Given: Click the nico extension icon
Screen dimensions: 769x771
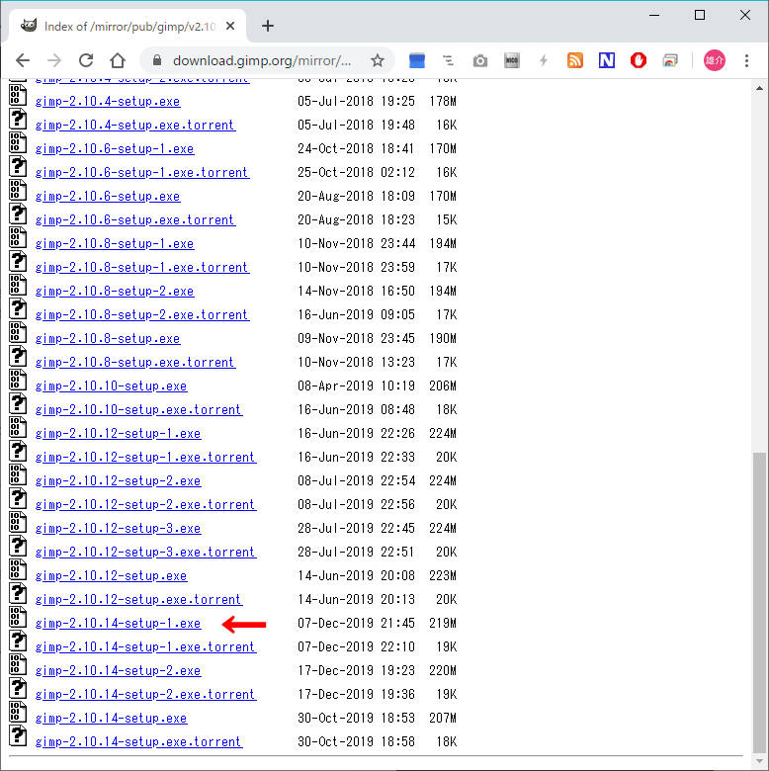Looking at the screenshot, I should click(511, 60).
